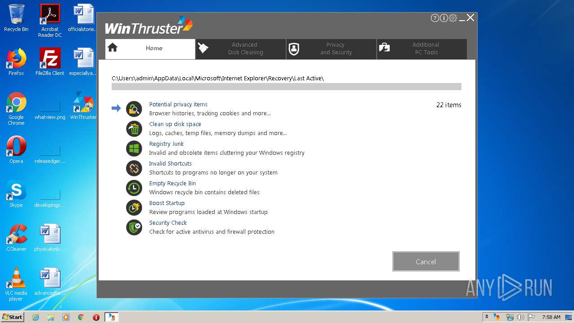Image resolution: width=574 pixels, height=323 pixels.
Task: Open VLC media player desktop shortcut
Action: click(16, 284)
